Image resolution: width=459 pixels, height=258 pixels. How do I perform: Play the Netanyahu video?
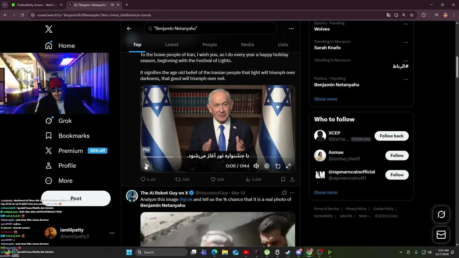tap(146, 166)
